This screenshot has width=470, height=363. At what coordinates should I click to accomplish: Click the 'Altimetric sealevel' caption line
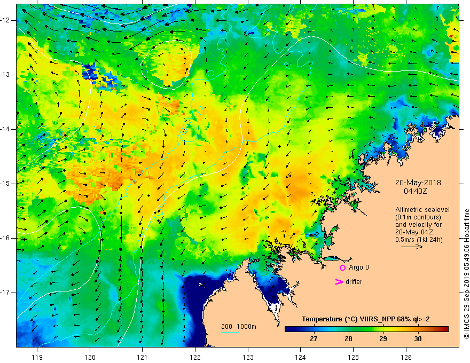click(x=422, y=210)
